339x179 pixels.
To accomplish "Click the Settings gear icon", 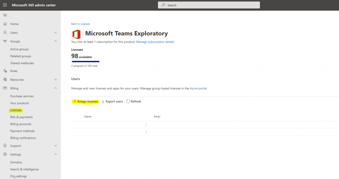I will [x=5, y=155].
